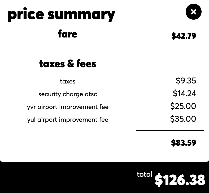Select the taxes line label

(x=68, y=81)
